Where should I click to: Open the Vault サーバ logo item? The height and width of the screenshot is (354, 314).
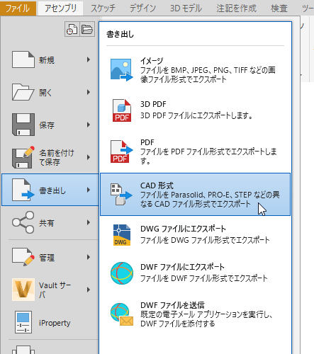23,290
